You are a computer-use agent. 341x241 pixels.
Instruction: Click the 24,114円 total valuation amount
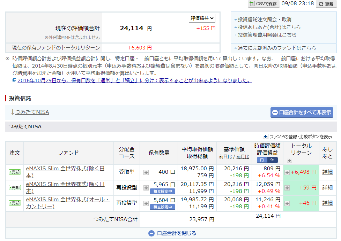pyautogui.click(x=136, y=28)
